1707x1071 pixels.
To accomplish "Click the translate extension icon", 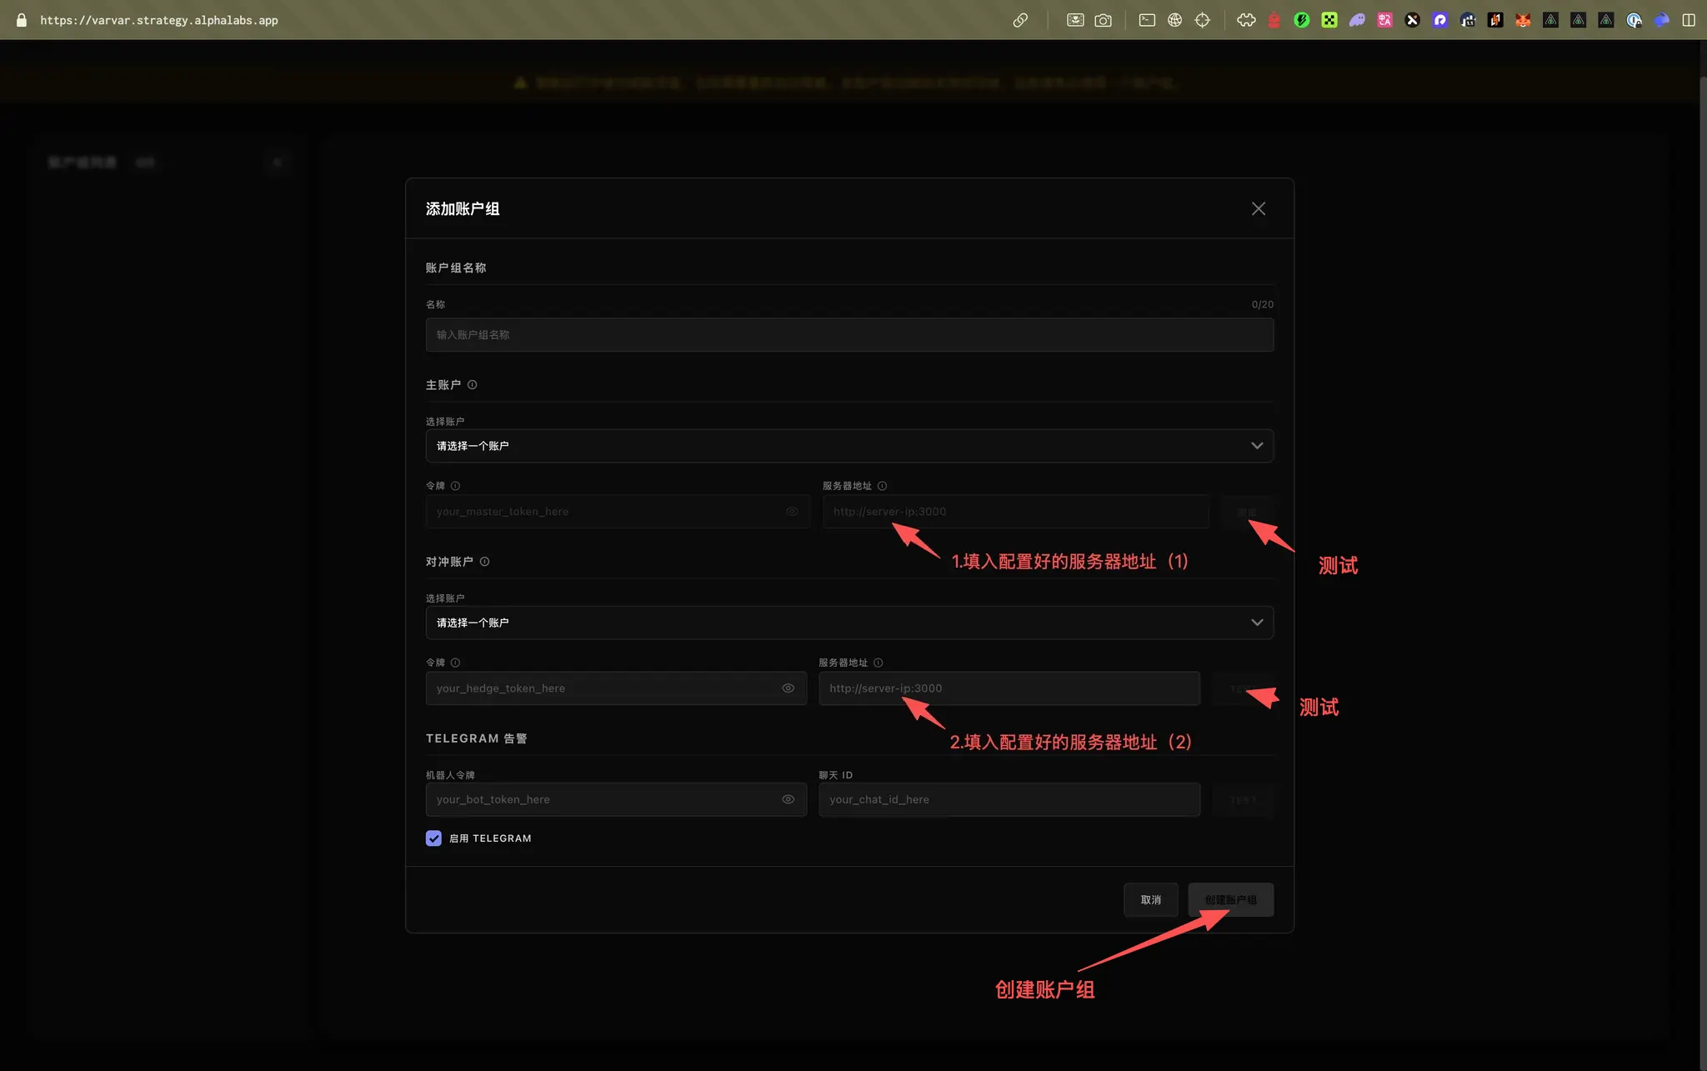I will (x=1384, y=20).
